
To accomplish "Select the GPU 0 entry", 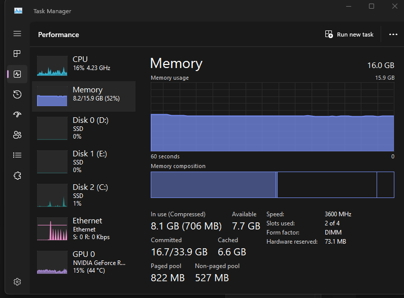I will 84,261.
